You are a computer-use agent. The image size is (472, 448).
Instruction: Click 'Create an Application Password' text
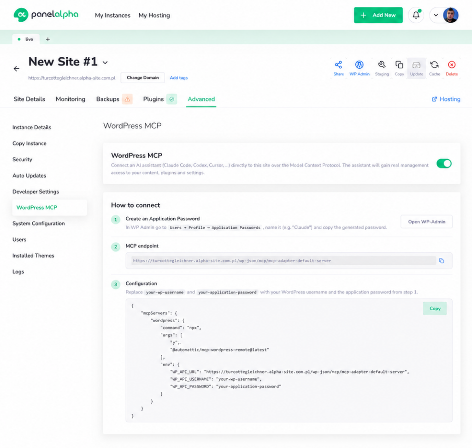tap(163, 219)
